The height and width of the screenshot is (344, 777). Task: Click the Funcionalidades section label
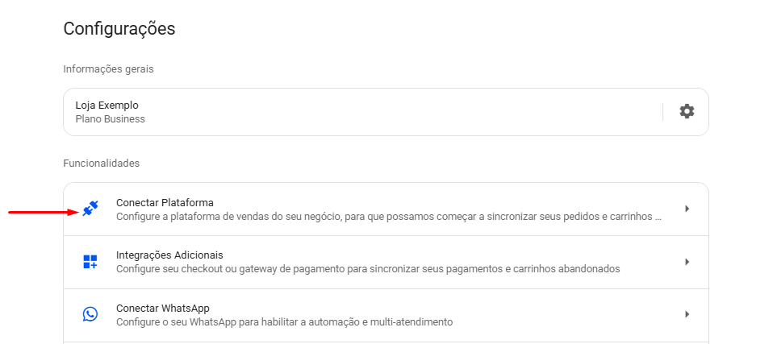pyautogui.click(x=102, y=164)
